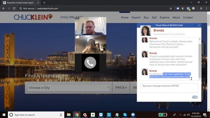This screenshot has height=118, width=210.
Task: Click the Type here to search box
Action: 36,115
